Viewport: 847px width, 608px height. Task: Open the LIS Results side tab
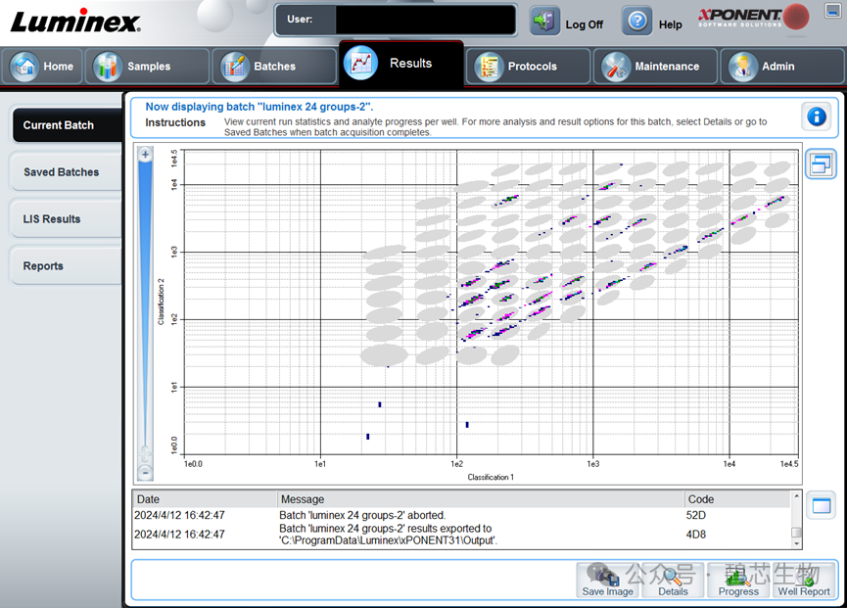66,219
